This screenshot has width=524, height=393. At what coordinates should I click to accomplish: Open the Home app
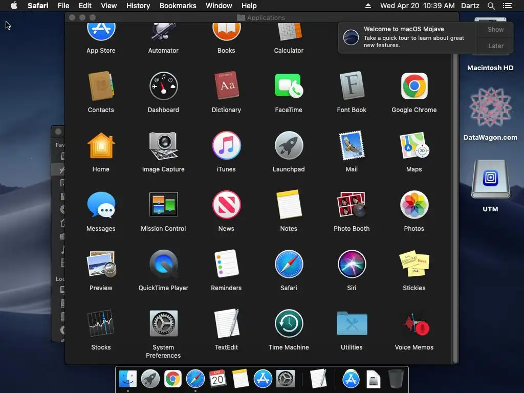[x=101, y=145]
